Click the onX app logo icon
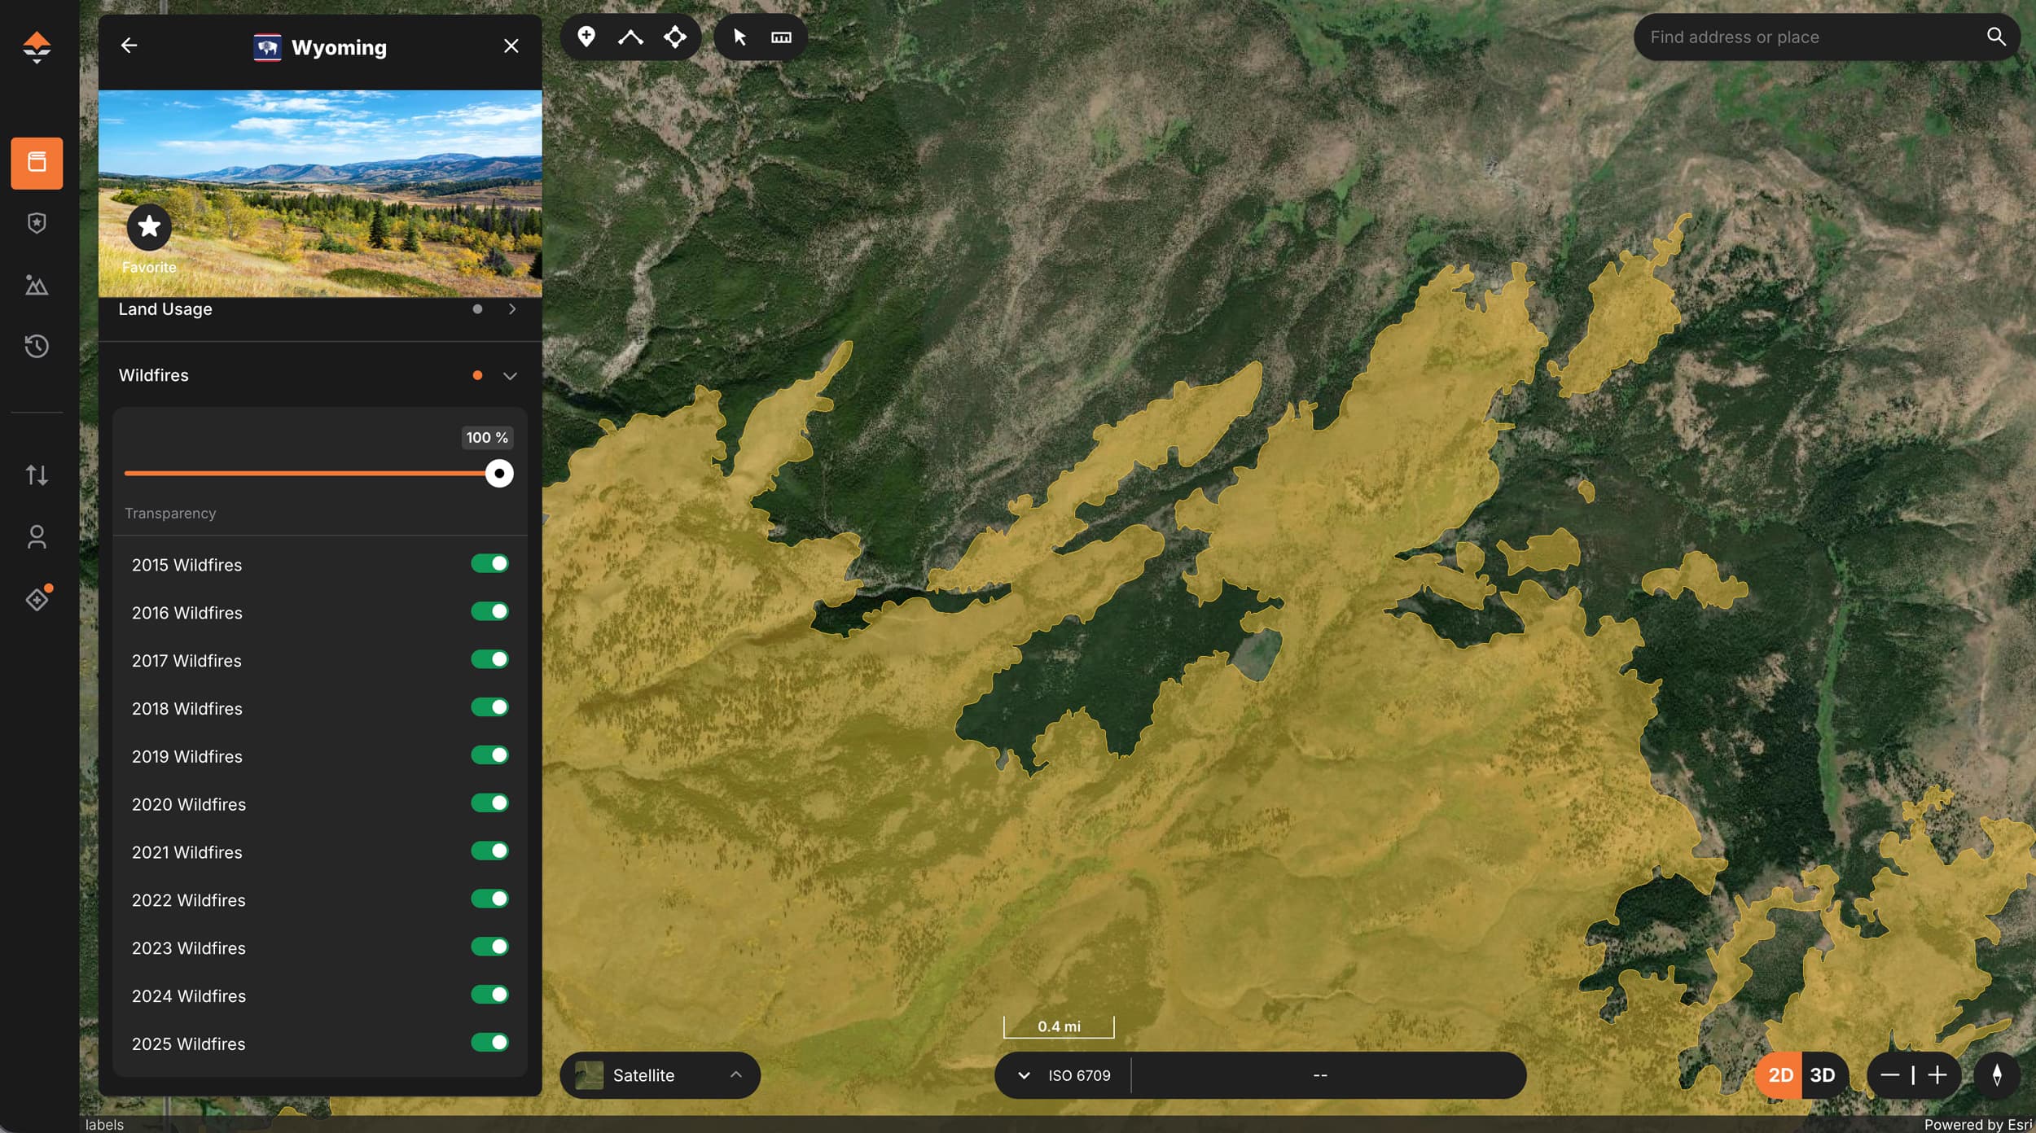This screenshot has width=2036, height=1133. click(x=37, y=47)
